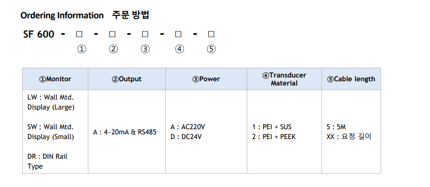Click the Transducer Material header cell

tap(284, 79)
